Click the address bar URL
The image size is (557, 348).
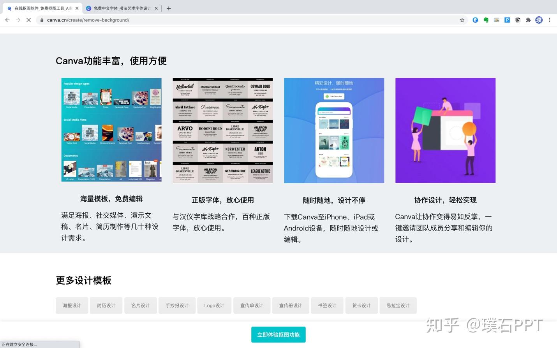click(88, 20)
